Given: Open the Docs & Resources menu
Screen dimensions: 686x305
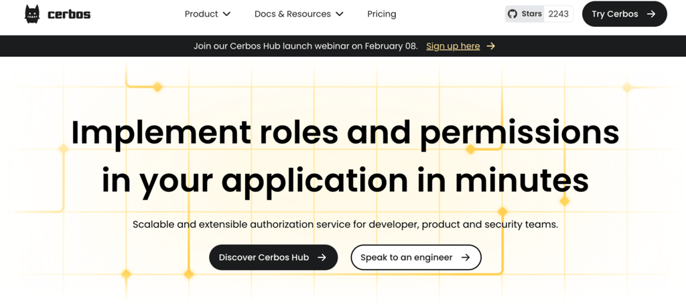Looking at the screenshot, I should coord(299,14).
